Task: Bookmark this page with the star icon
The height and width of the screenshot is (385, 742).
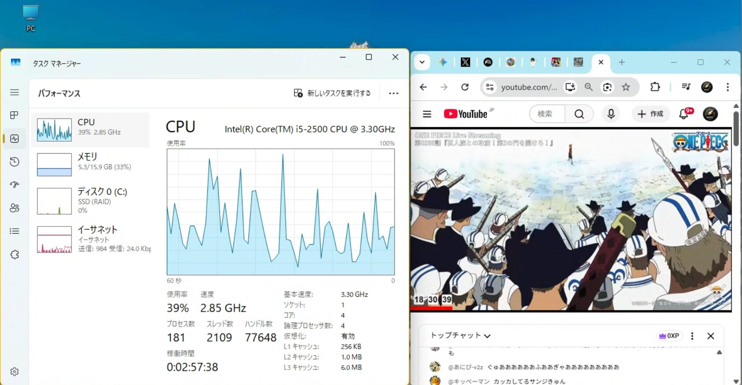Action: tap(626, 87)
